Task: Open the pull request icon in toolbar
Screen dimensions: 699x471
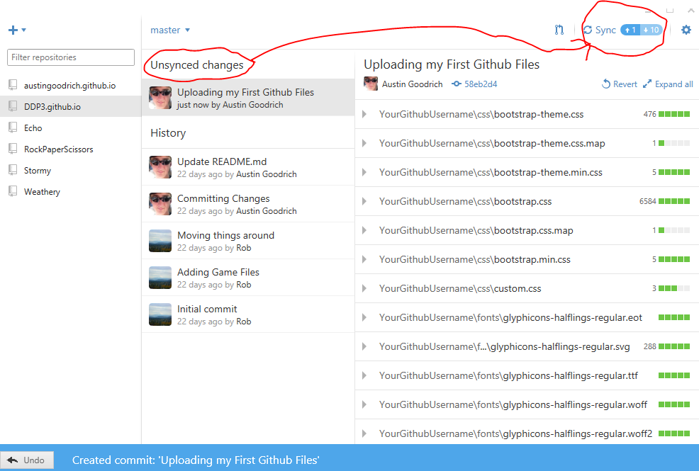Action: click(559, 30)
